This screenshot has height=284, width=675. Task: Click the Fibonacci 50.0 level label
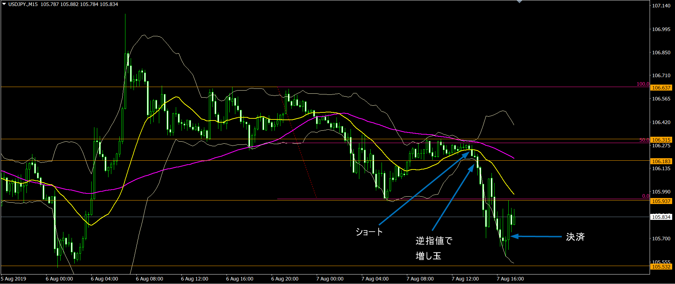644,140
